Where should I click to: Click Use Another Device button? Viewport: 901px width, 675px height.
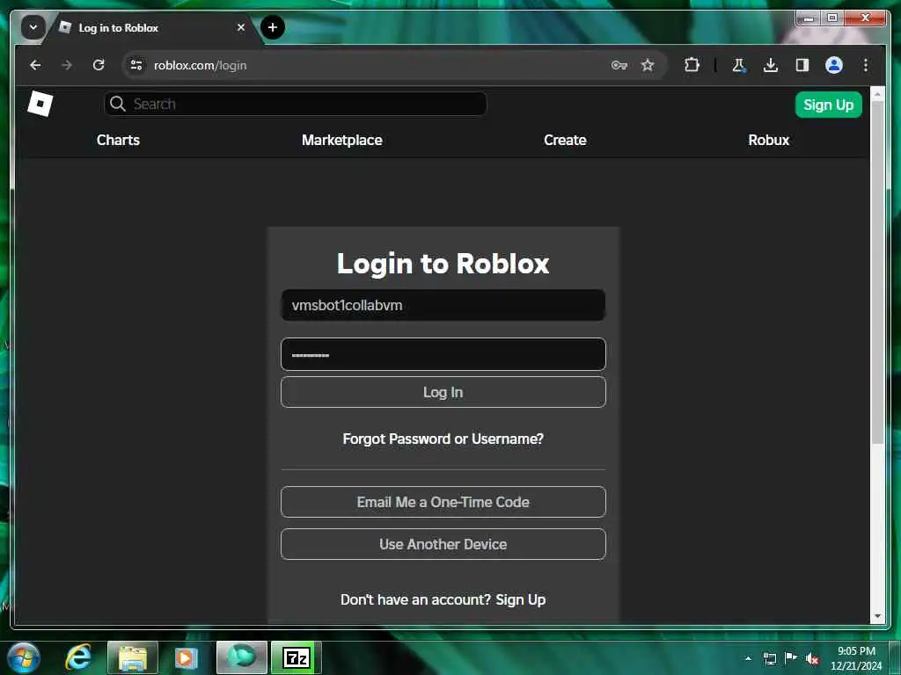tap(443, 544)
